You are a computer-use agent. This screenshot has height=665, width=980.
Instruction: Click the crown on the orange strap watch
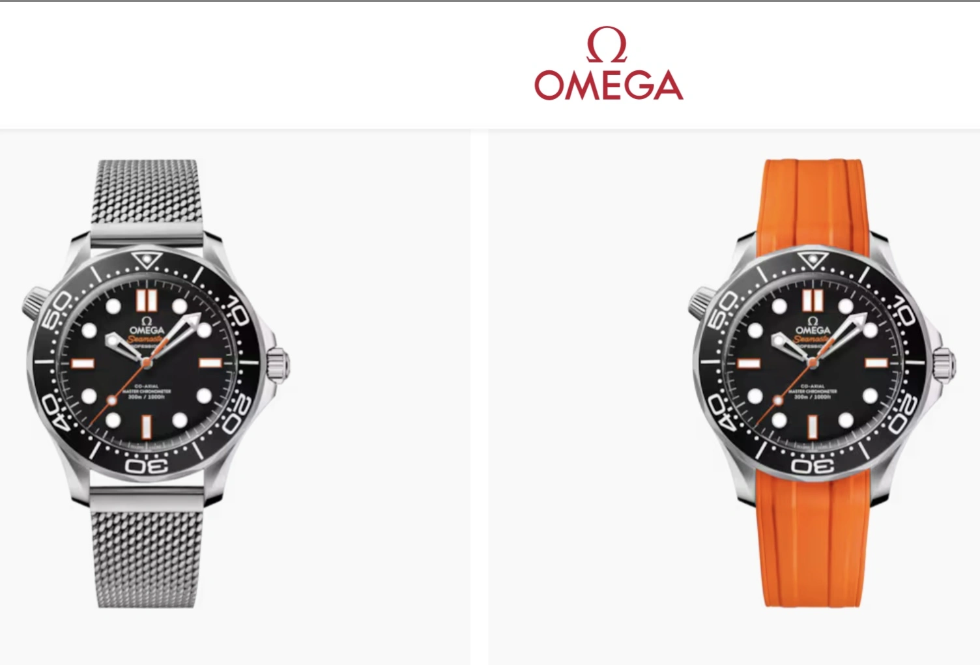945,363
